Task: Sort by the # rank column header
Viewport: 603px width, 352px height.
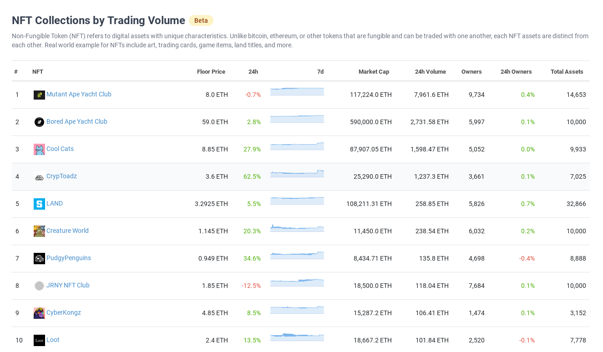Action: click(x=16, y=71)
